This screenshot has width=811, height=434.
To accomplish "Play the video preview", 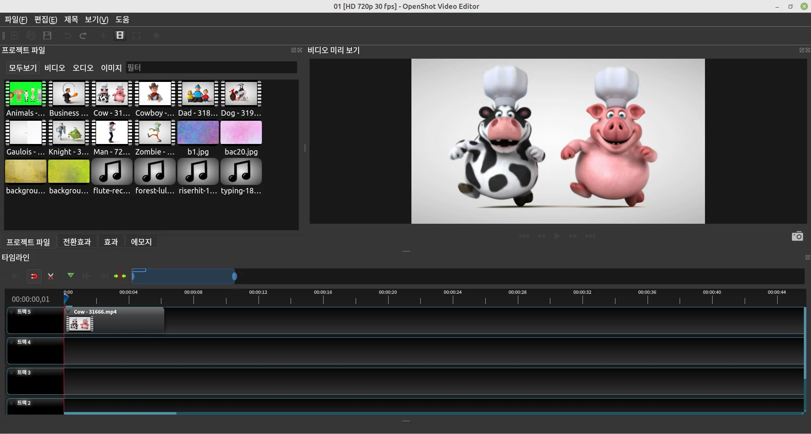I will click(x=557, y=236).
